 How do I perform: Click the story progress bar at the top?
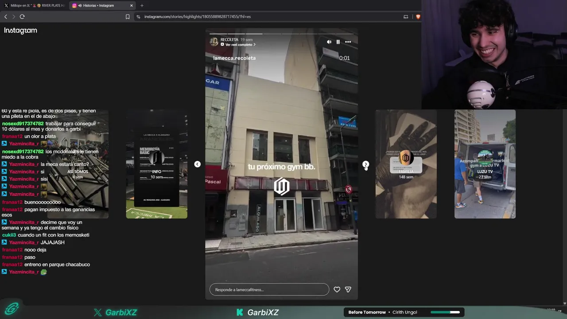(281, 34)
